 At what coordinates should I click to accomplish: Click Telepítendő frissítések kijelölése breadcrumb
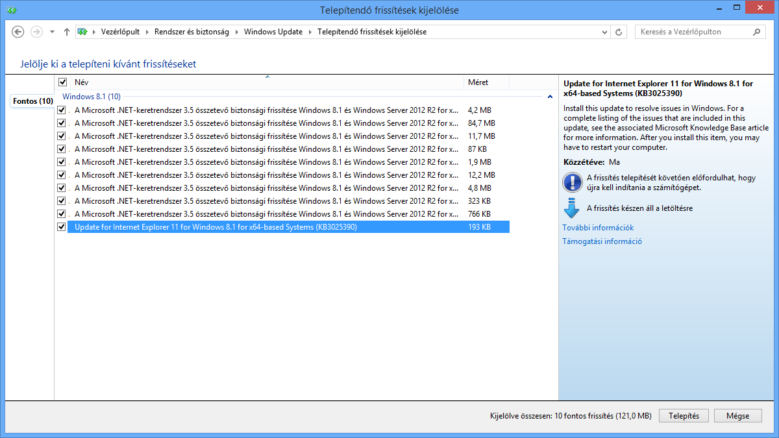[372, 32]
